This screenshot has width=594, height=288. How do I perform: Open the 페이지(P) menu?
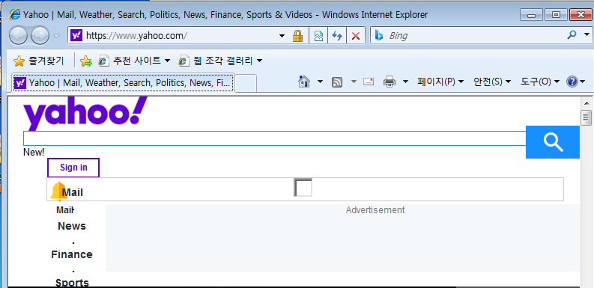(440, 82)
